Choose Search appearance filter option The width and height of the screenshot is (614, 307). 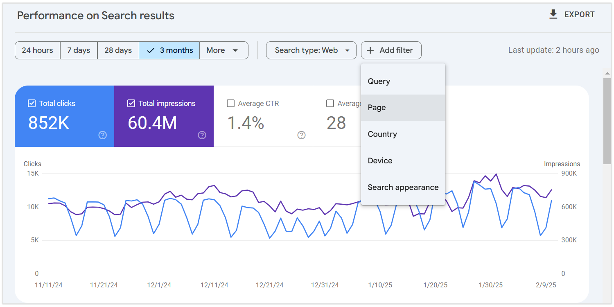pyautogui.click(x=403, y=187)
